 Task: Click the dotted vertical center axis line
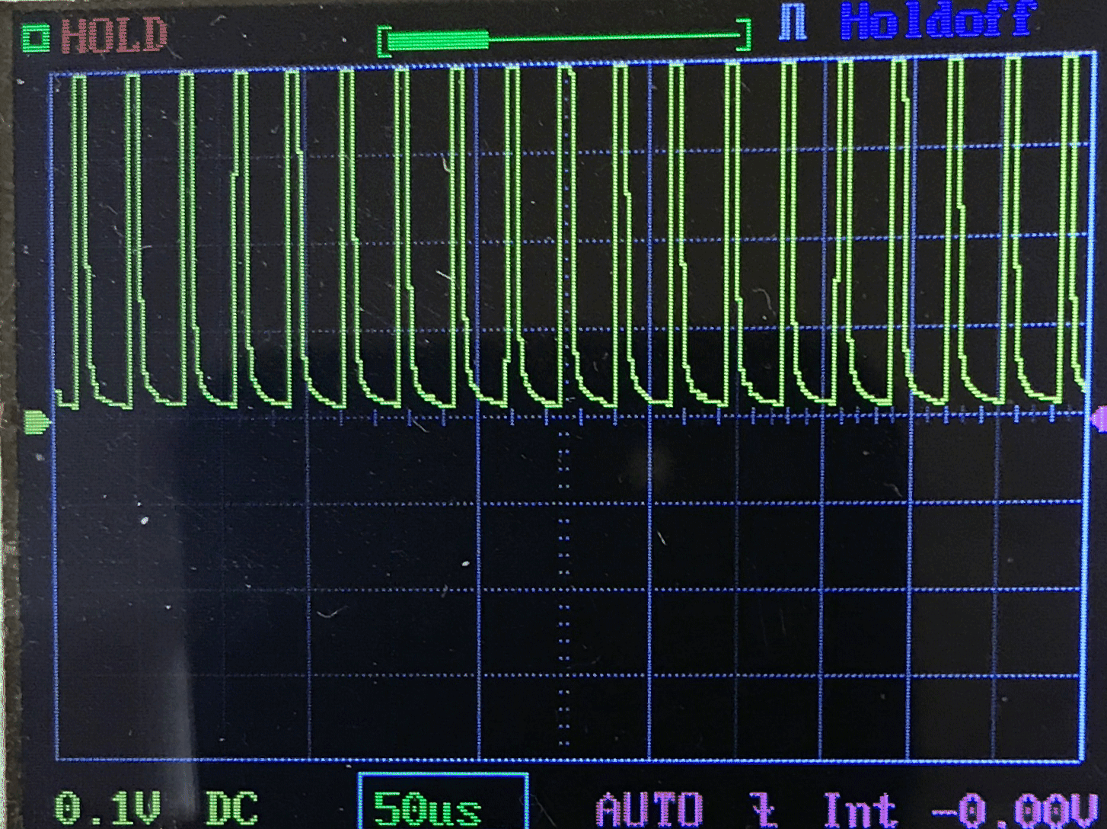pyautogui.click(x=564, y=579)
